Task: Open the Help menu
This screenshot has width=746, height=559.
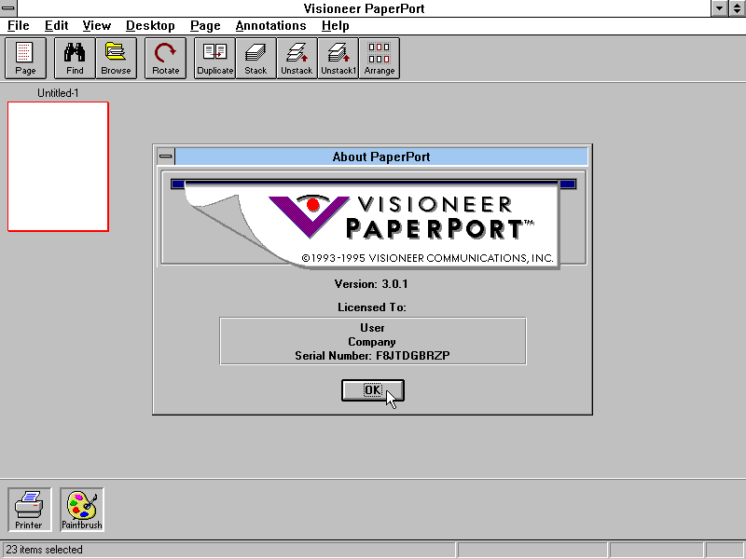Action: [x=336, y=26]
